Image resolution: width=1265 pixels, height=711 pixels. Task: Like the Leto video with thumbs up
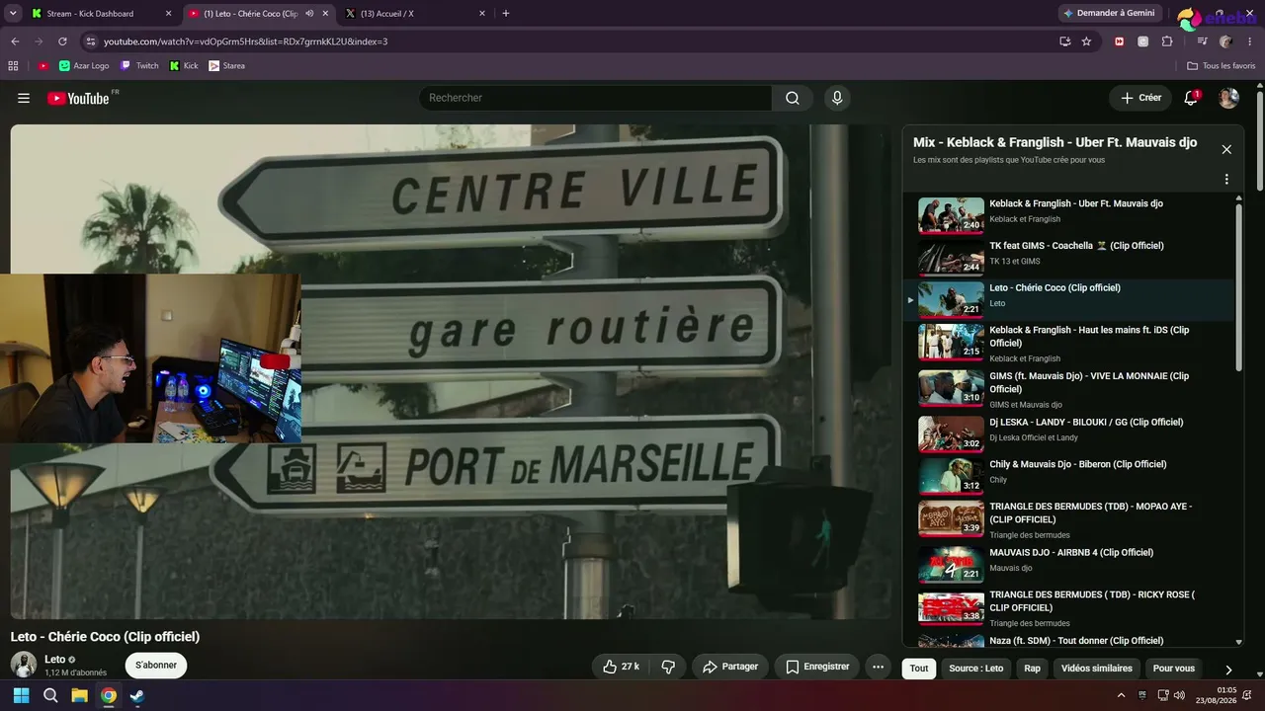coord(621,667)
